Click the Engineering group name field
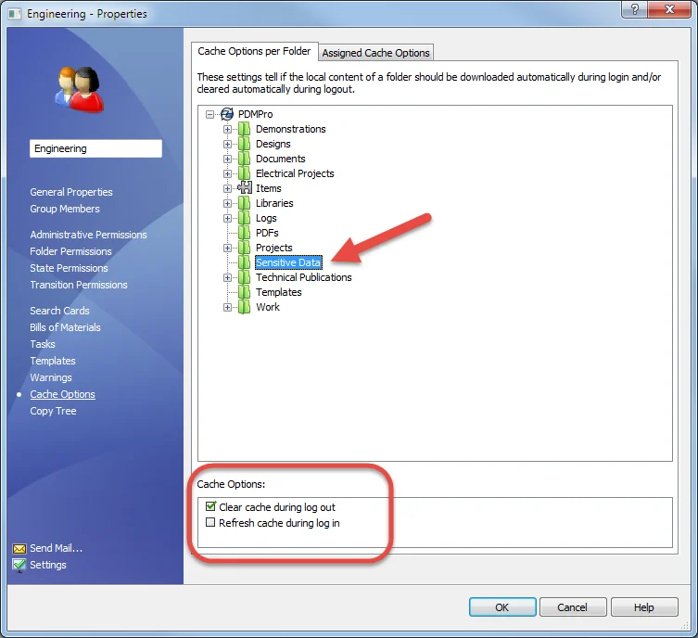Viewport: 698px width, 638px height. point(95,148)
